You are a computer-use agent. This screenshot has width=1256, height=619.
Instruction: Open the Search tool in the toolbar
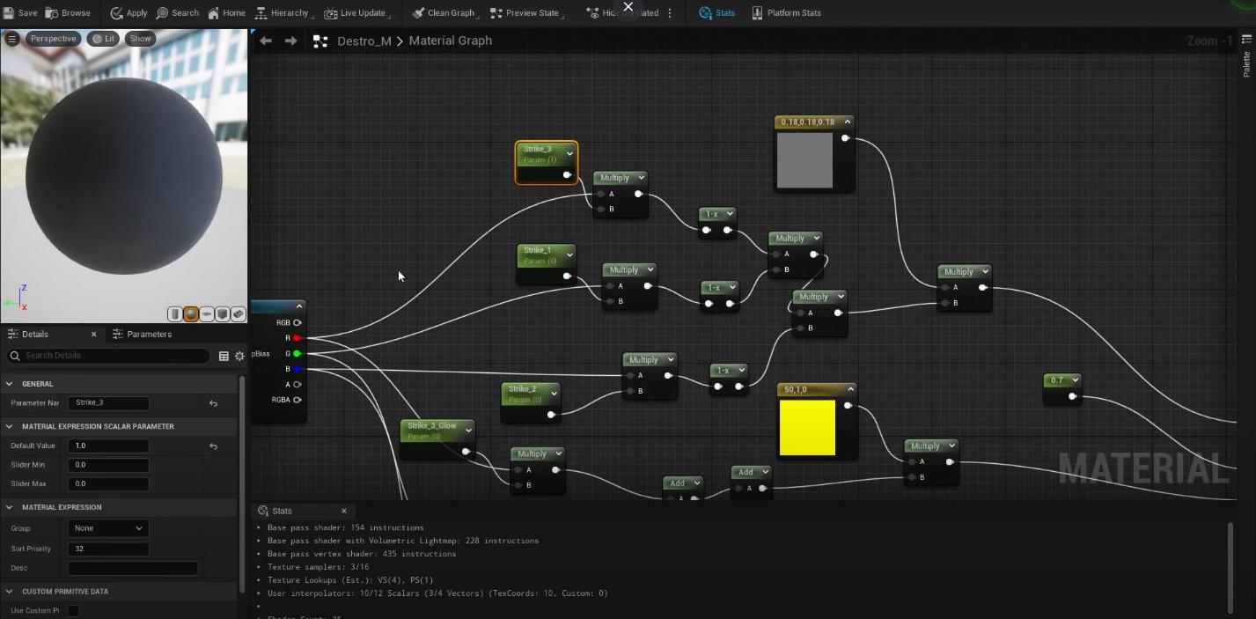[178, 13]
